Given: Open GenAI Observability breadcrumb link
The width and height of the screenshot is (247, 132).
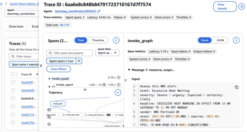Looking at the screenshot, I should click(24, 4).
